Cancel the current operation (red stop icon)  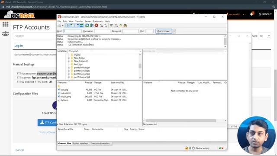[x=96, y=26]
